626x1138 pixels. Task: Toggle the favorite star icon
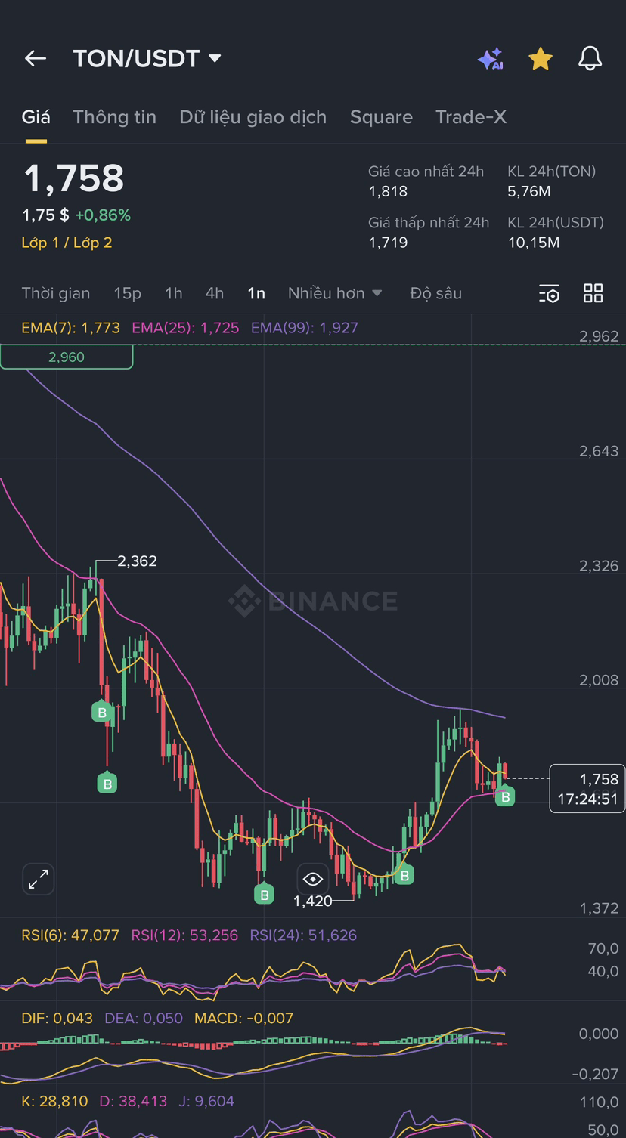[540, 58]
